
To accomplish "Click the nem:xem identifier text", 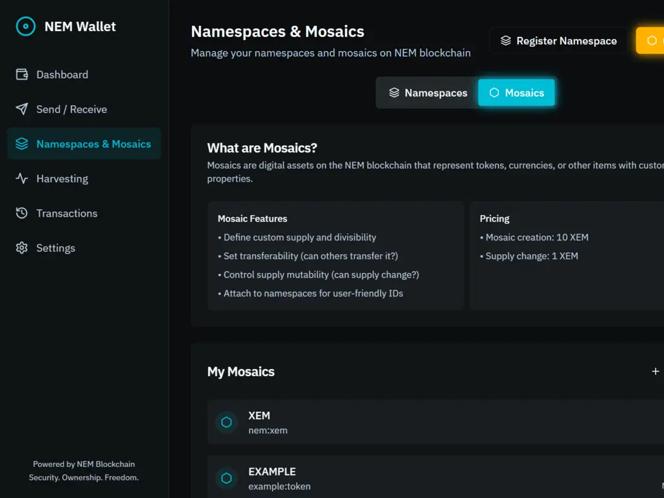I will (x=268, y=431).
